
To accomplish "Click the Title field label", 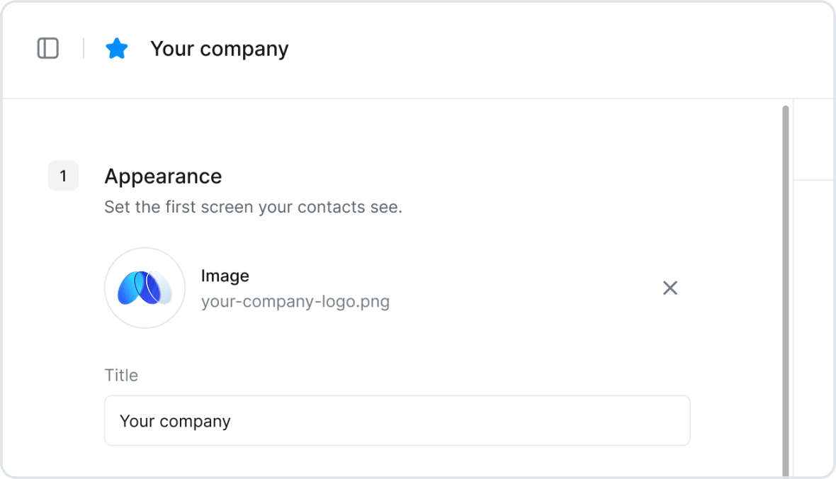I will [121, 375].
